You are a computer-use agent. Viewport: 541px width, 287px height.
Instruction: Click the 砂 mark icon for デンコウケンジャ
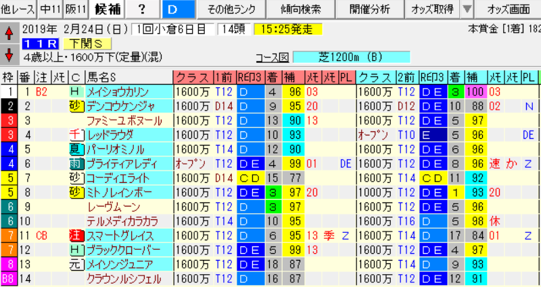coord(76,106)
